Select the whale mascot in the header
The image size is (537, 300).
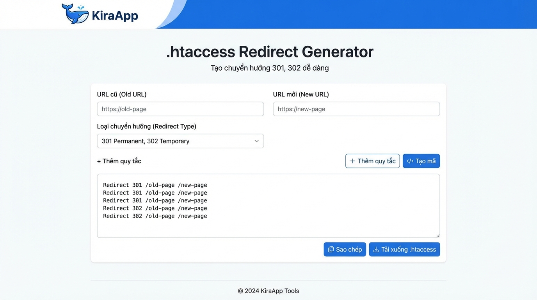(75, 14)
